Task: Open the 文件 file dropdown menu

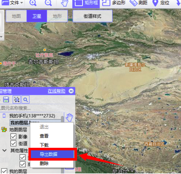Action: coord(12,3)
